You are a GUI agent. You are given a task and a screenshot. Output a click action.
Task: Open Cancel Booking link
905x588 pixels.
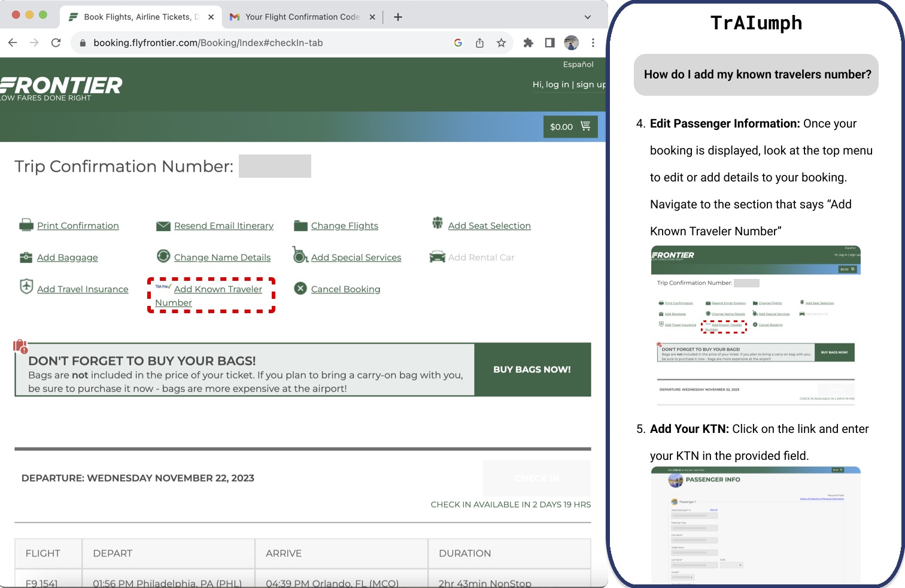click(x=345, y=289)
